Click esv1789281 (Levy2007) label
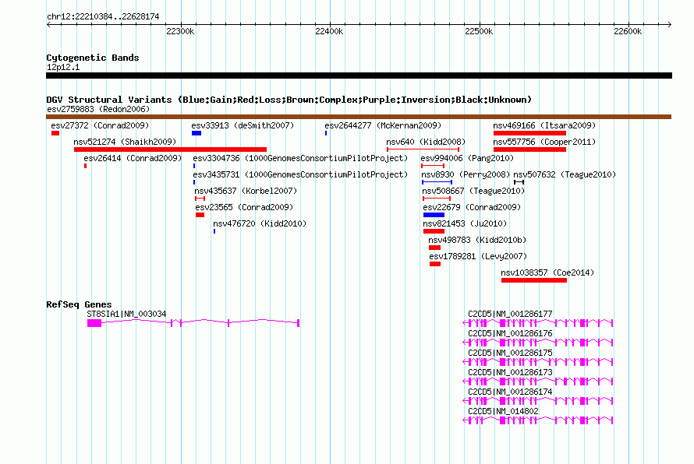 tap(478, 256)
